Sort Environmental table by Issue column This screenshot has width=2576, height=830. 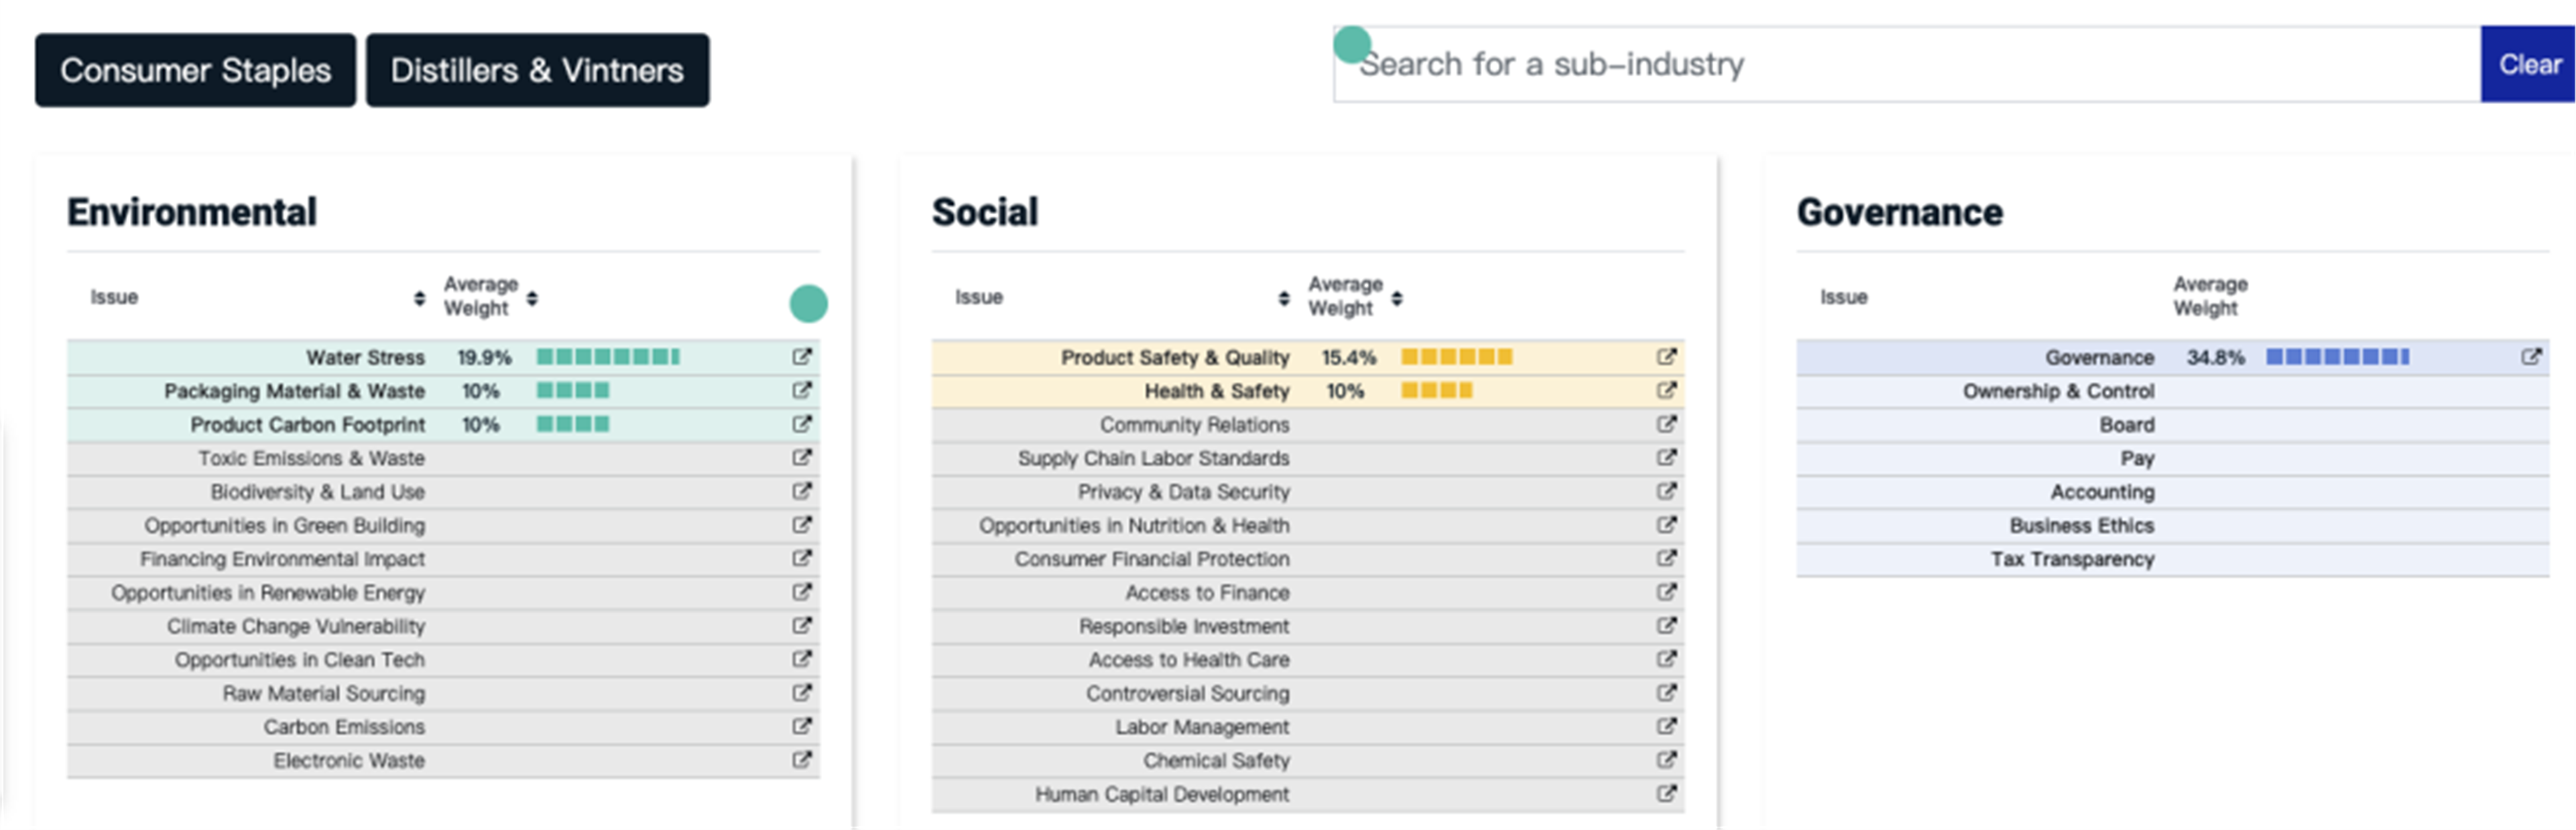419,298
